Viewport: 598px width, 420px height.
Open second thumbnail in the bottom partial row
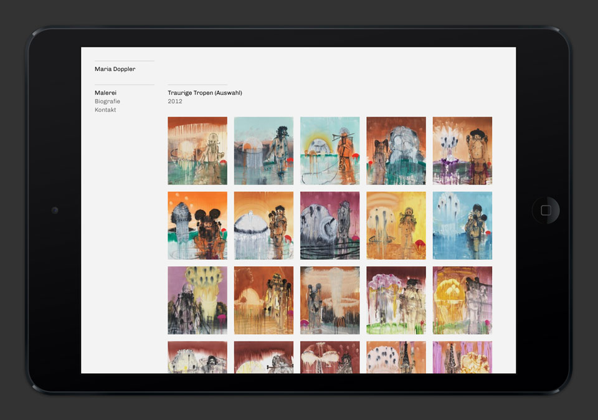(263, 357)
